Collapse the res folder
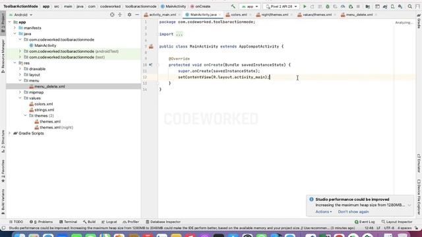 pos(15,63)
